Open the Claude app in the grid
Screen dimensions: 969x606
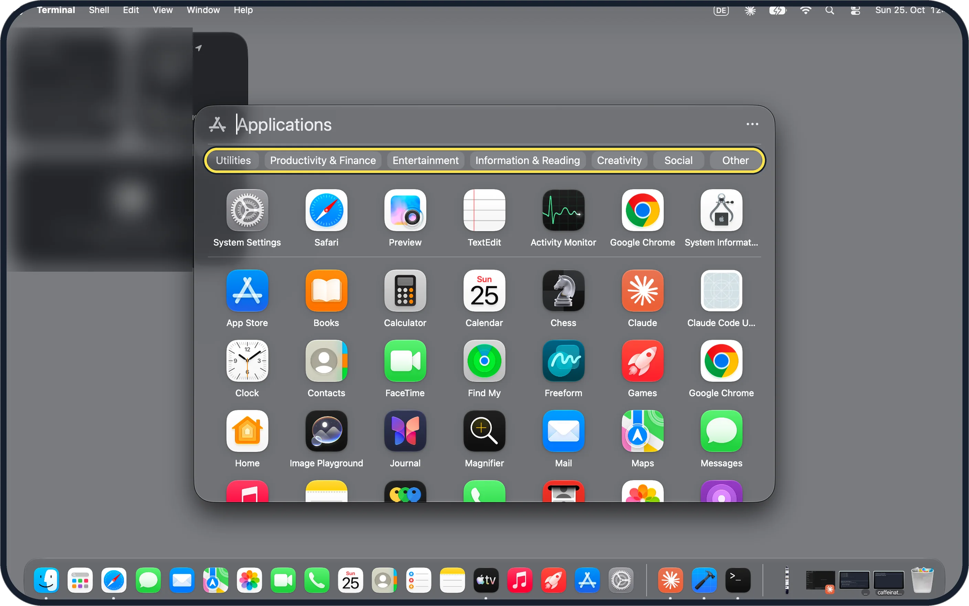642,291
